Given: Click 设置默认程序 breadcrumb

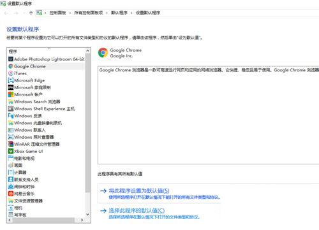Looking at the screenshot, I should tap(148, 13).
